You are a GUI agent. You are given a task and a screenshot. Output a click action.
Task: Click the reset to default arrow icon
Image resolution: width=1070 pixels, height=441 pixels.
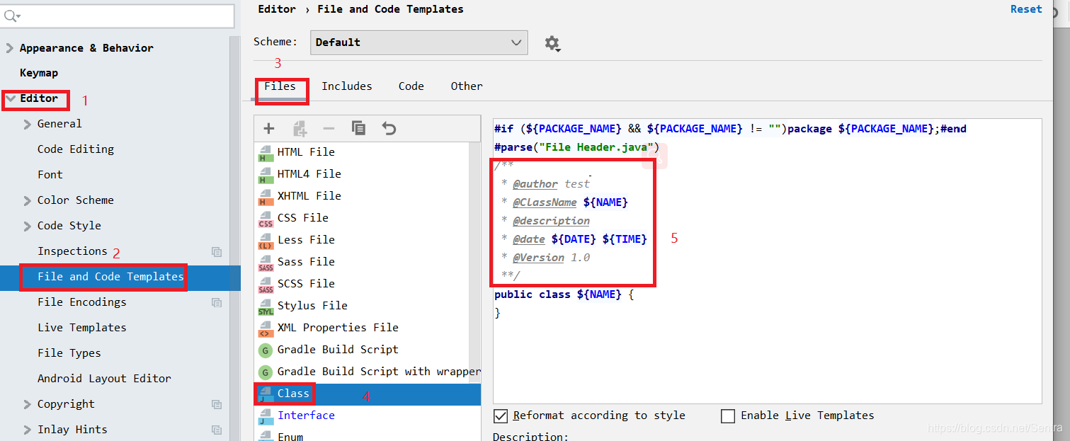(x=389, y=128)
